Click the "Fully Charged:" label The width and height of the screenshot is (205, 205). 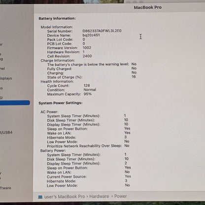(60, 69)
